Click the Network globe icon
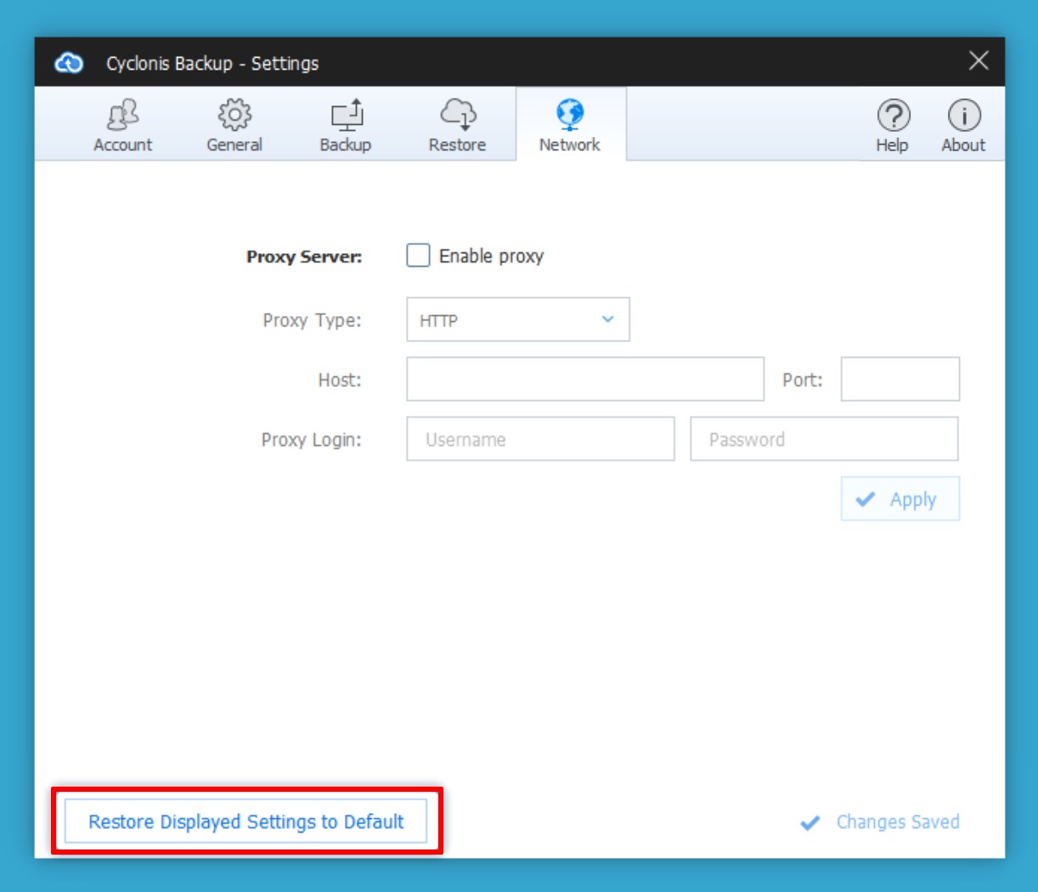Image resolution: width=1038 pixels, height=892 pixels. click(x=570, y=115)
